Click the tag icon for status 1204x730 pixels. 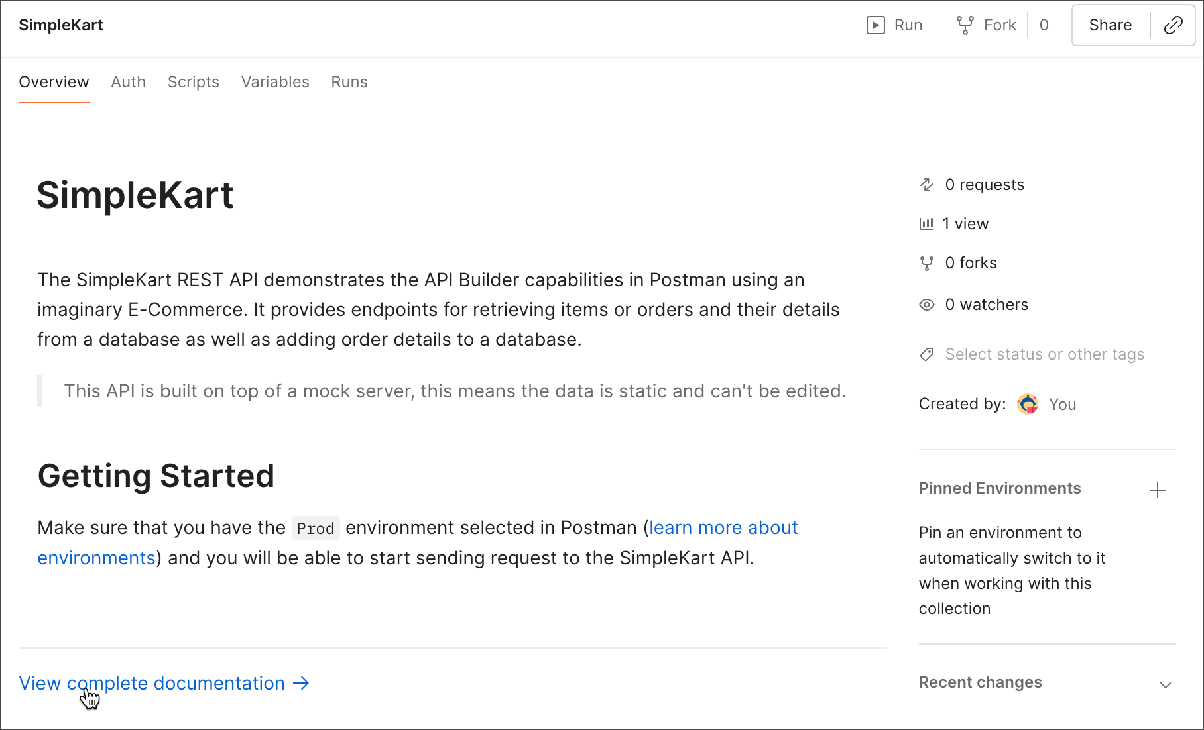tap(927, 354)
